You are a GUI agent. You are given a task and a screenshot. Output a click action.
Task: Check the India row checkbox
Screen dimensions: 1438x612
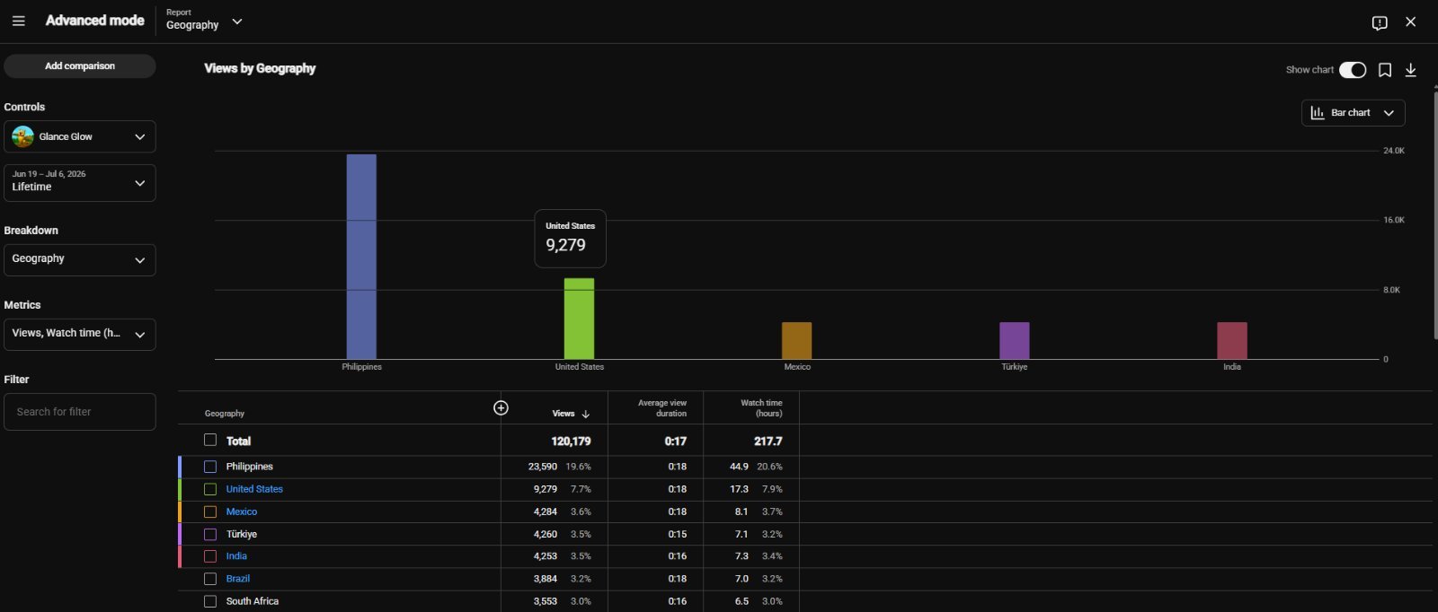tap(210, 556)
